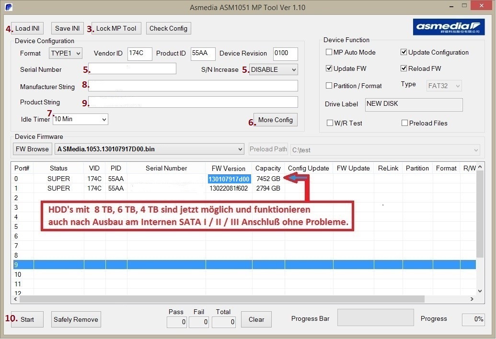Enable the Partition / Format checkbox
The height and width of the screenshot is (339, 496).
pyautogui.click(x=329, y=86)
